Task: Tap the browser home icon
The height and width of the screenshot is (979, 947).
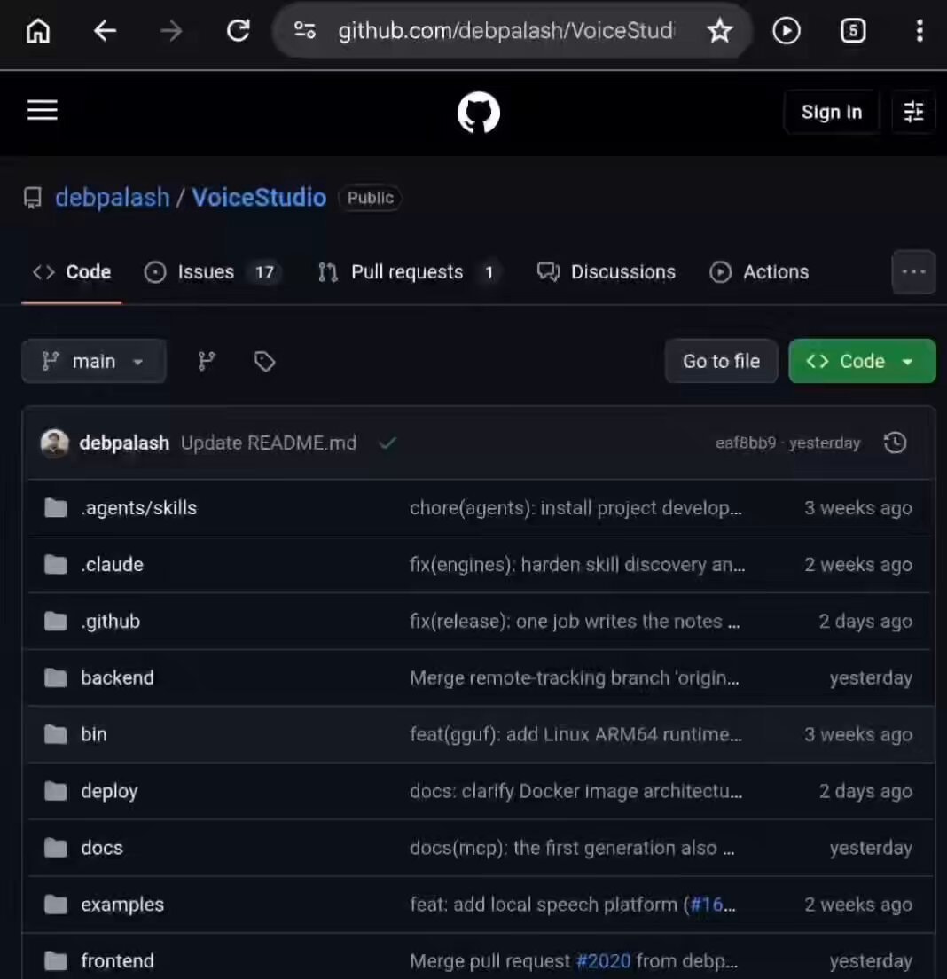Action: click(38, 30)
